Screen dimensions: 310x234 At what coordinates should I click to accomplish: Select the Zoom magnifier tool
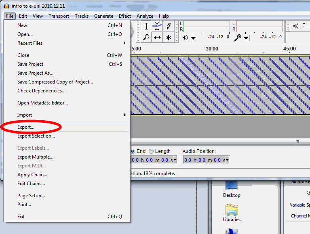pos(146,38)
